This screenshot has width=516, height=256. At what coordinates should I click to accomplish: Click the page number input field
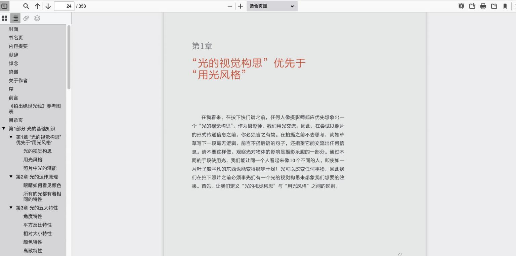(x=64, y=6)
